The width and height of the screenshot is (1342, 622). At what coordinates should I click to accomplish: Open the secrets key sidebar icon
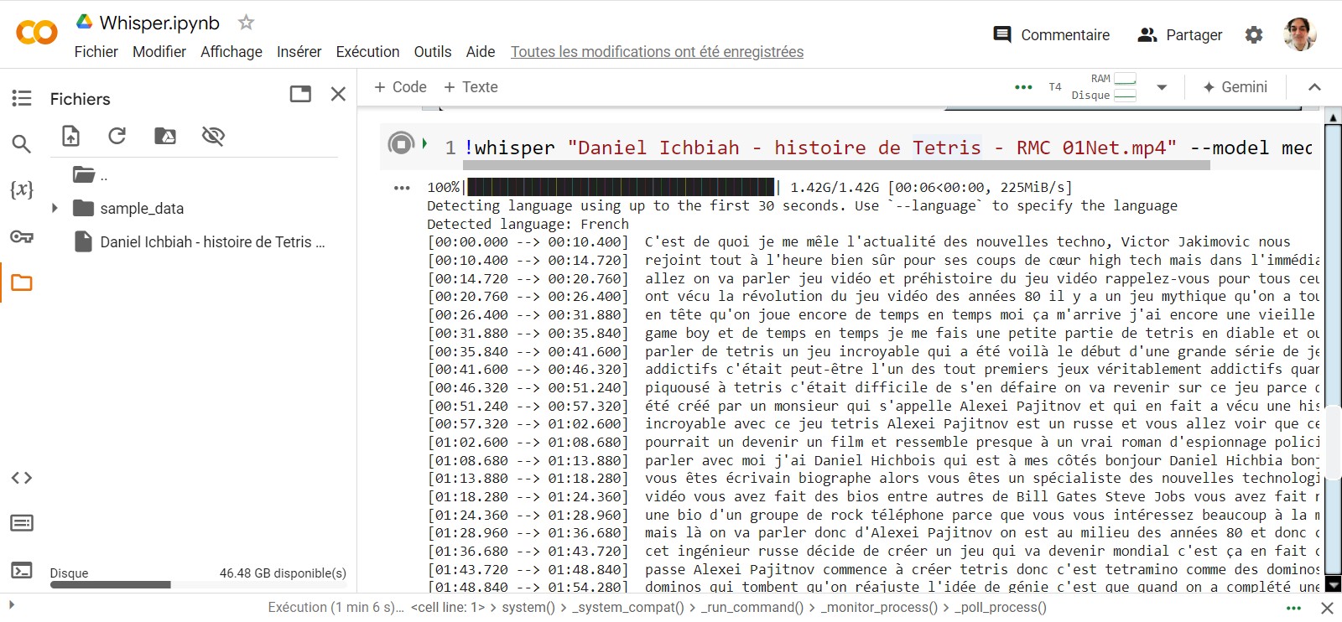(22, 236)
